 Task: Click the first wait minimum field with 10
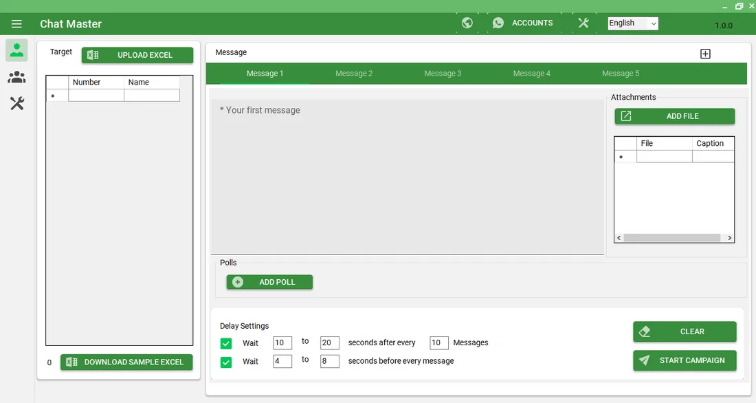pos(282,342)
